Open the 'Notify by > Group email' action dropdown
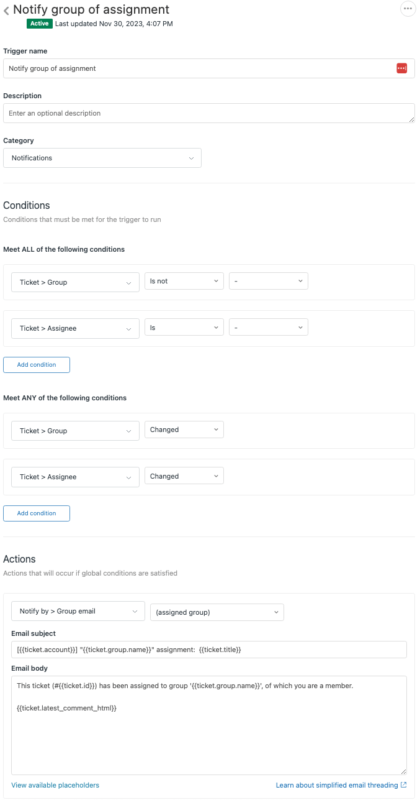420x800 pixels. click(78, 611)
